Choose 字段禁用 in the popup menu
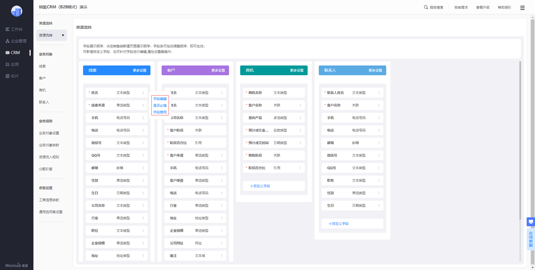Viewport: 535px width, 270px height. coord(160,112)
